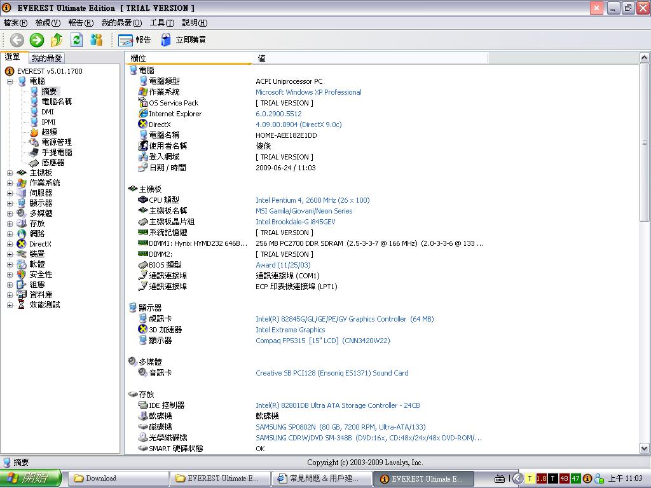Screen dimensions: 651x488
Task: Expand the 網路 tree node
Action: [x=10, y=234]
